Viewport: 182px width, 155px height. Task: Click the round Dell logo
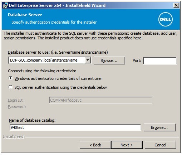coord(166,19)
